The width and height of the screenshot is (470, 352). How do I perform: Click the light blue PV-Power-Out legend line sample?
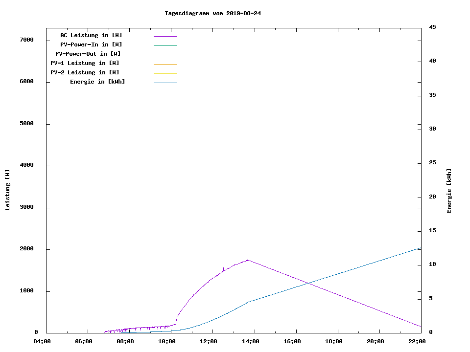165,55
